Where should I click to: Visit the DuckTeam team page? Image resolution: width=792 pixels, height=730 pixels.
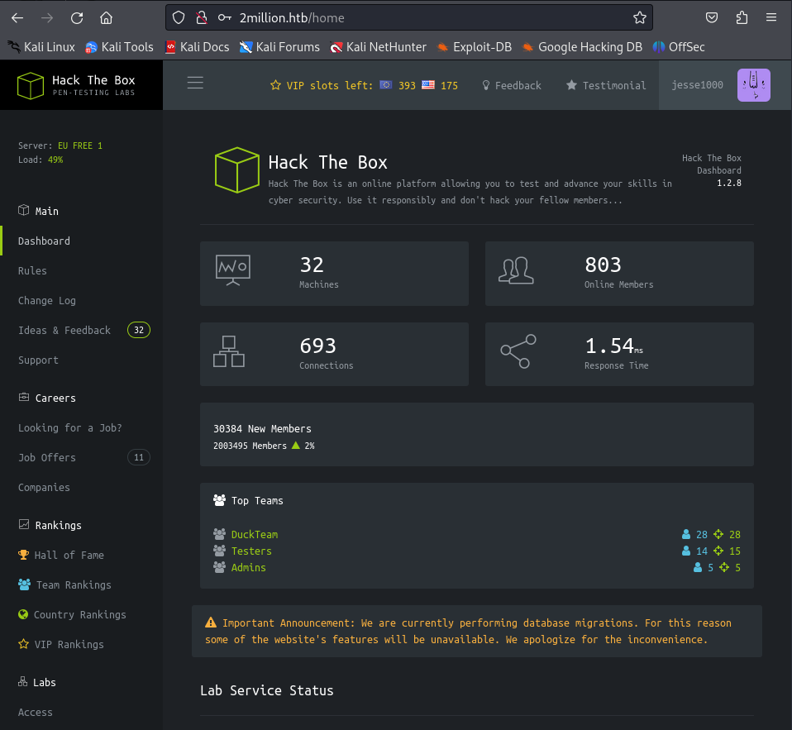point(255,534)
